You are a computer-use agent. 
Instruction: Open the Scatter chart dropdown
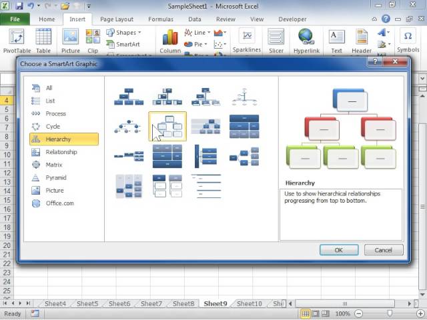pyautogui.click(x=220, y=44)
